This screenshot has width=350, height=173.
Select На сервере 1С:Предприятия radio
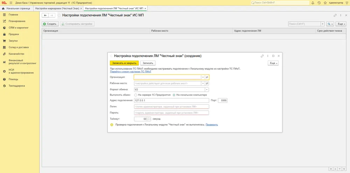(135, 95)
